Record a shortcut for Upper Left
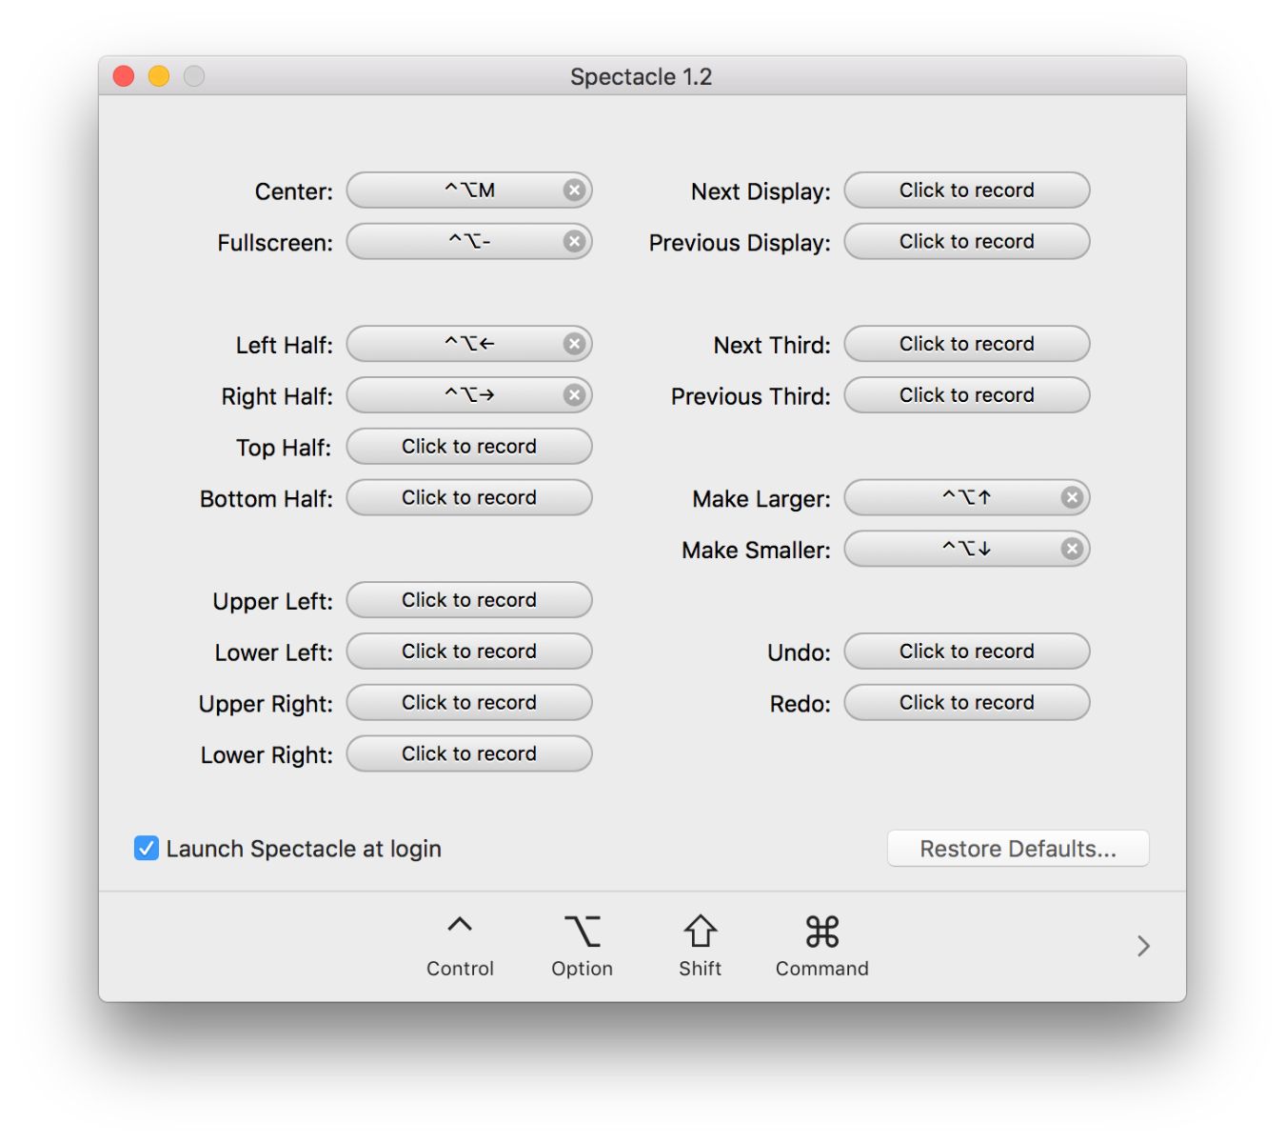The height and width of the screenshot is (1143, 1285). click(x=468, y=600)
